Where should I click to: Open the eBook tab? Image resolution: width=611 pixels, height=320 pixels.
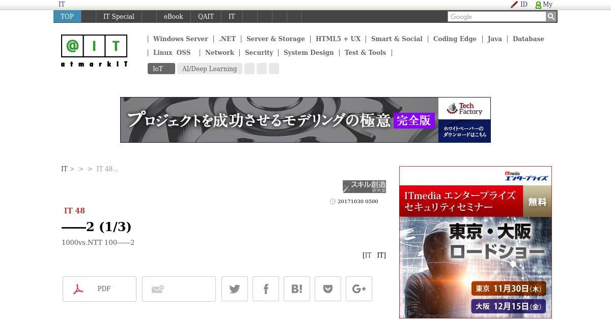tap(173, 16)
